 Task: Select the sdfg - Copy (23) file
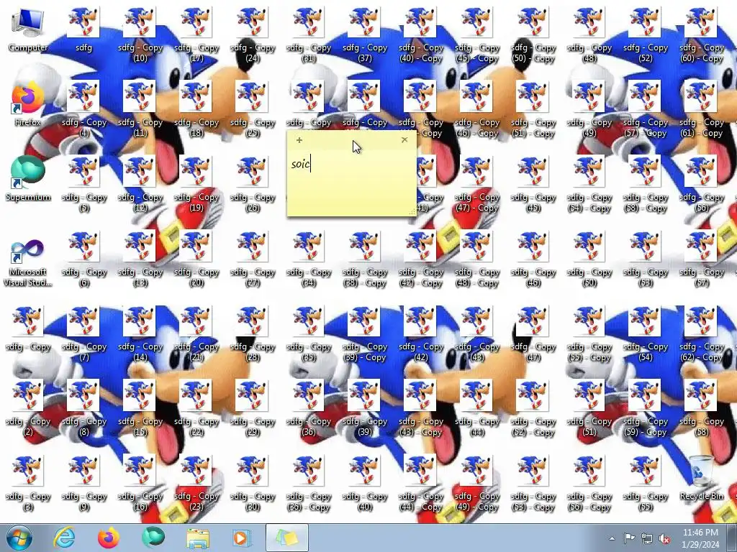(x=196, y=484)
